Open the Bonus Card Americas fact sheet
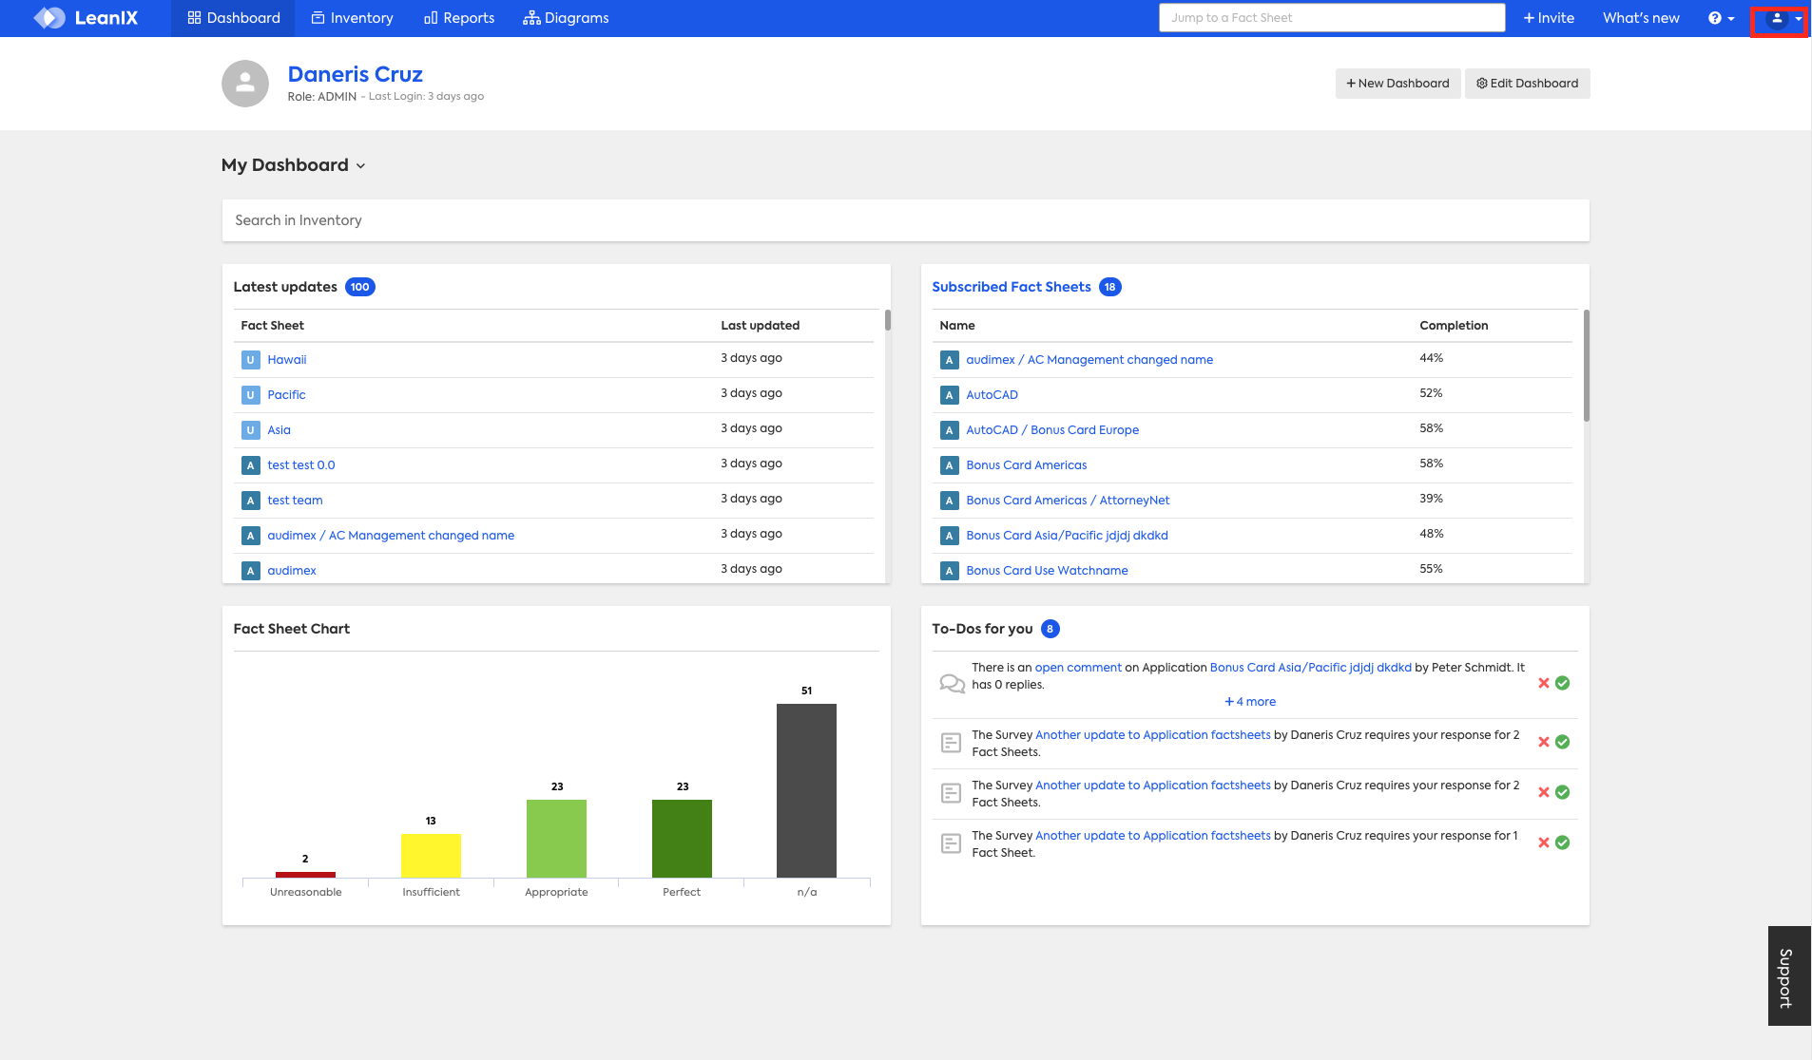 (x=1027, y=465)
